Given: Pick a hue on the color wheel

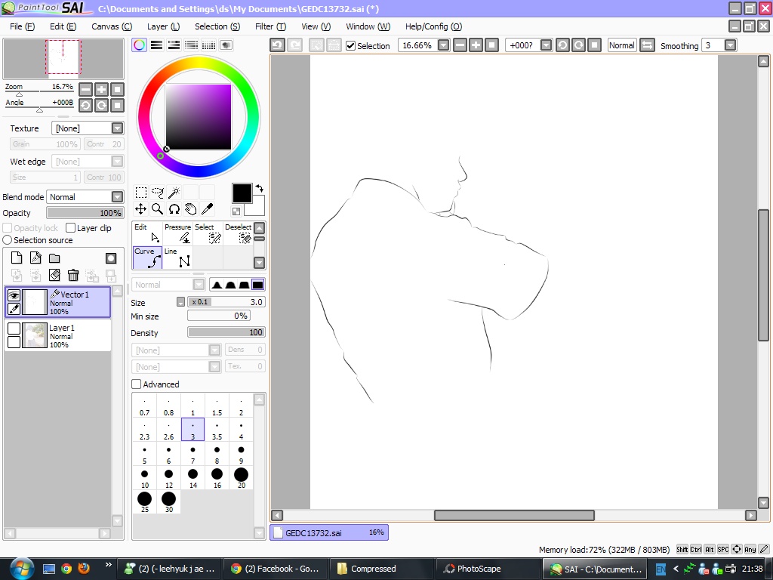Looking at the screenshot, I should (199, 62).
